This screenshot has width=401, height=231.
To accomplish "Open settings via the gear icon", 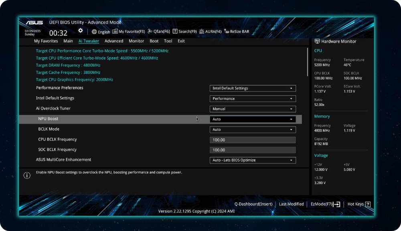I will (x=81, y=31).
